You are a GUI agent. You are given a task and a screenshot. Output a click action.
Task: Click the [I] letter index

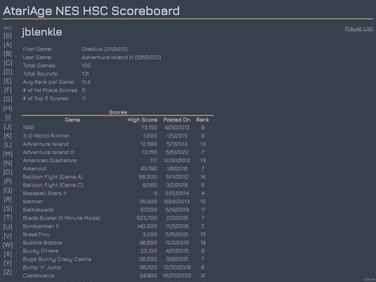[x=8, y=118]
